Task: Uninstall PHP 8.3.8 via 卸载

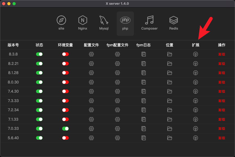Action: [222, 54]
